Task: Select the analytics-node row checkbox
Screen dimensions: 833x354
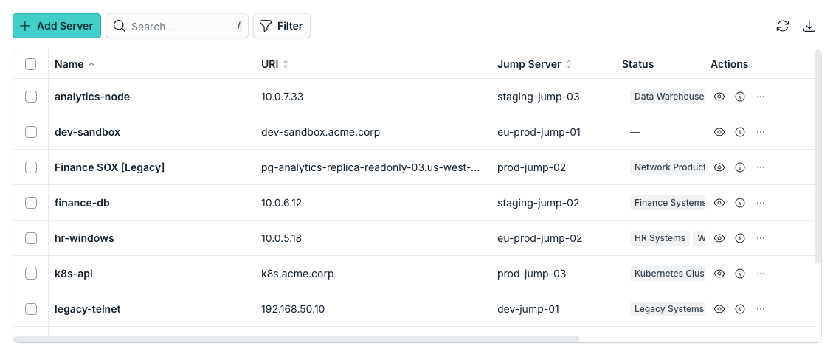Action: 31,97
